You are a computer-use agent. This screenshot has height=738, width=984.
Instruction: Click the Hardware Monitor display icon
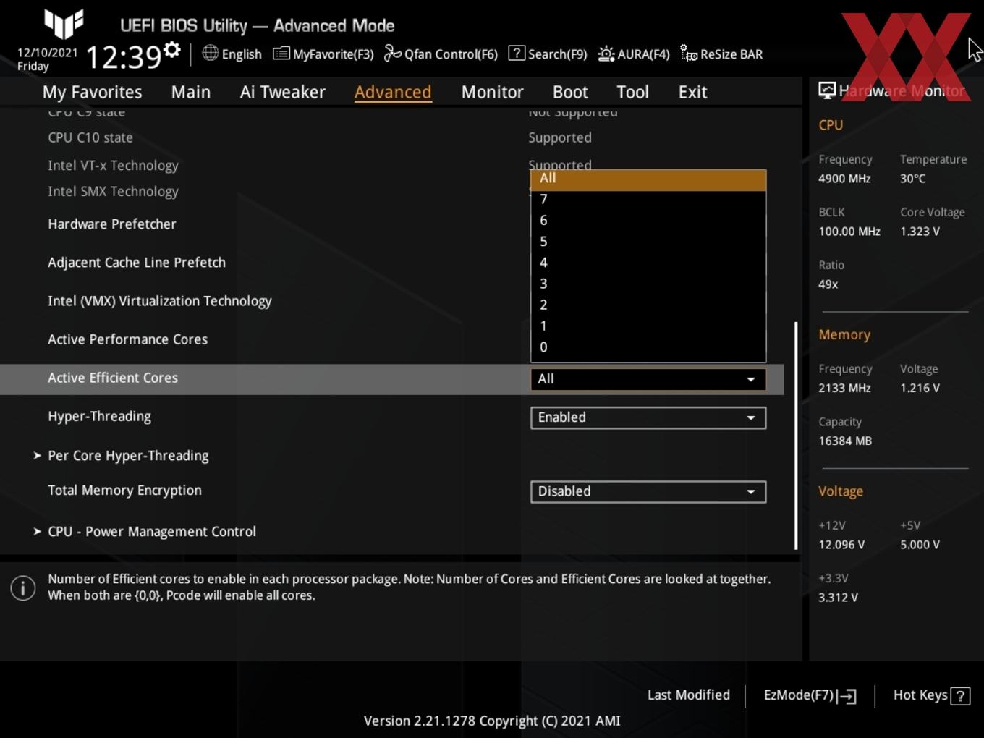coord(827,90)
